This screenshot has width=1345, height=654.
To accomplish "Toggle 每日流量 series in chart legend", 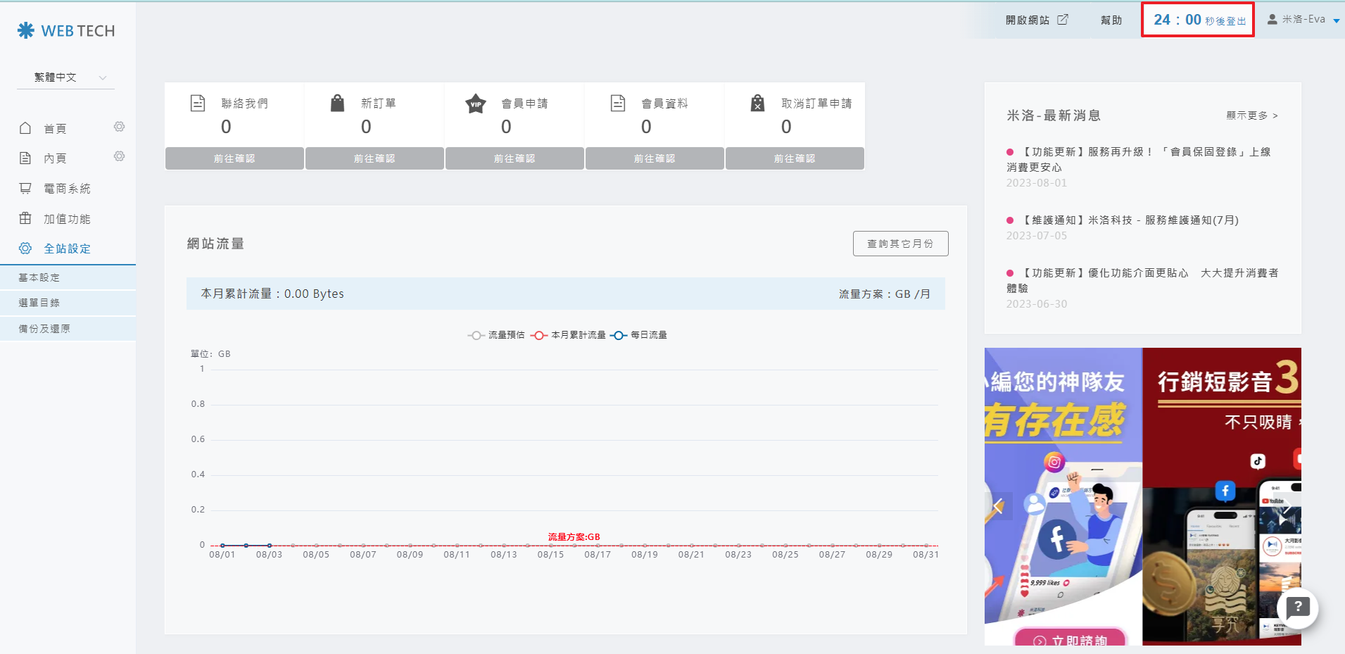I will (x=639, y=335).
